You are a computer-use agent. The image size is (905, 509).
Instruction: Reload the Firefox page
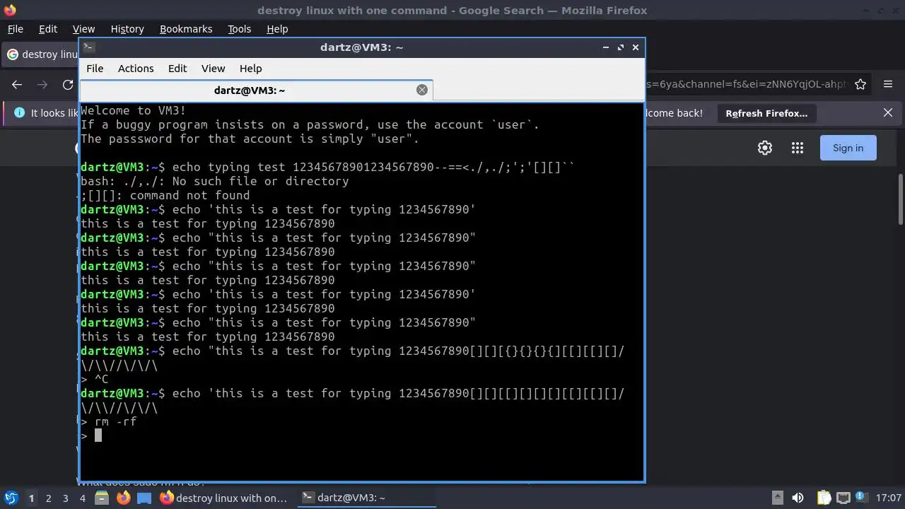68,84
